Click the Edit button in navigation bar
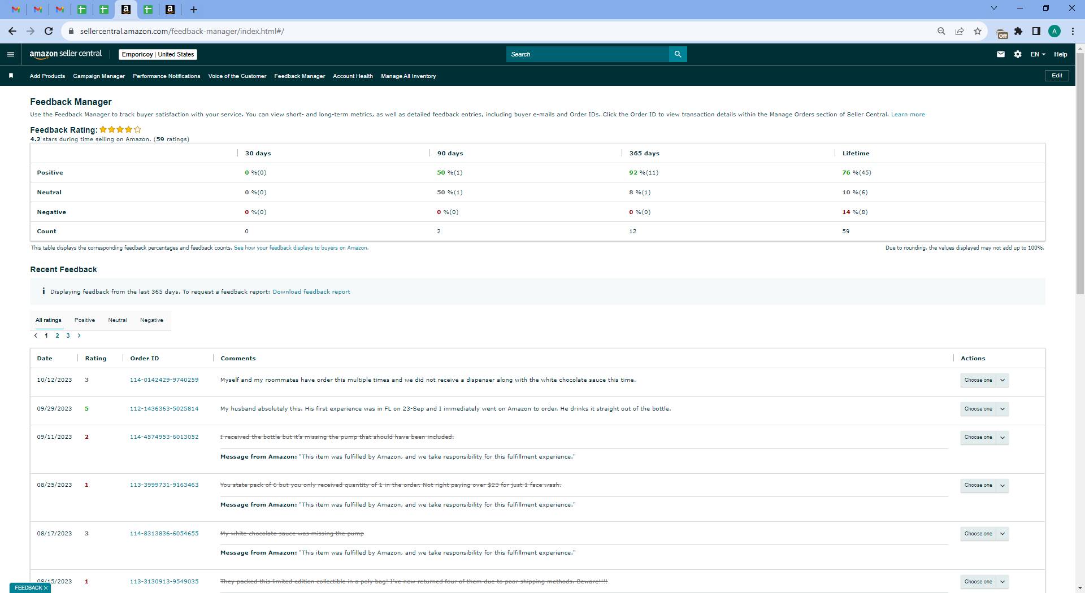The width and height of the screenshot is (1085, 593). pyautogui.click(x=1057, y=76)
